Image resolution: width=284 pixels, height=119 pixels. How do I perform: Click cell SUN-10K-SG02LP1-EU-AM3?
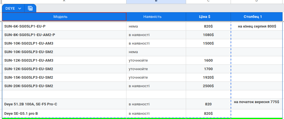(x=64, y=43)
